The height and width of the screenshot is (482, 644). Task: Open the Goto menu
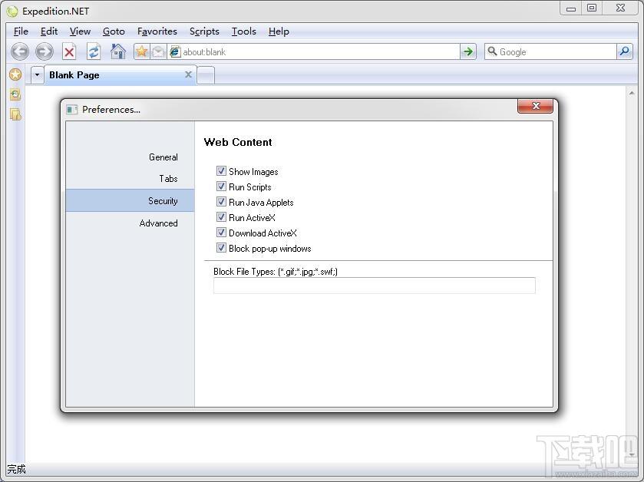[114, 31]
